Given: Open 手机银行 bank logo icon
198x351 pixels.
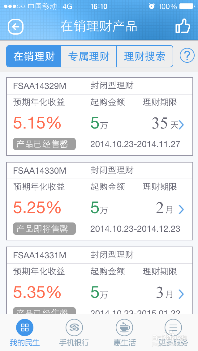Looking at the screenshot, I should coord(74,328).
